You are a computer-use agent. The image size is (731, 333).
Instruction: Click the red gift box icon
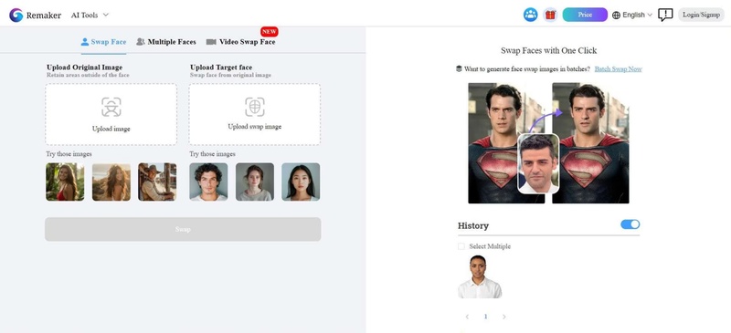coord(550,15)
